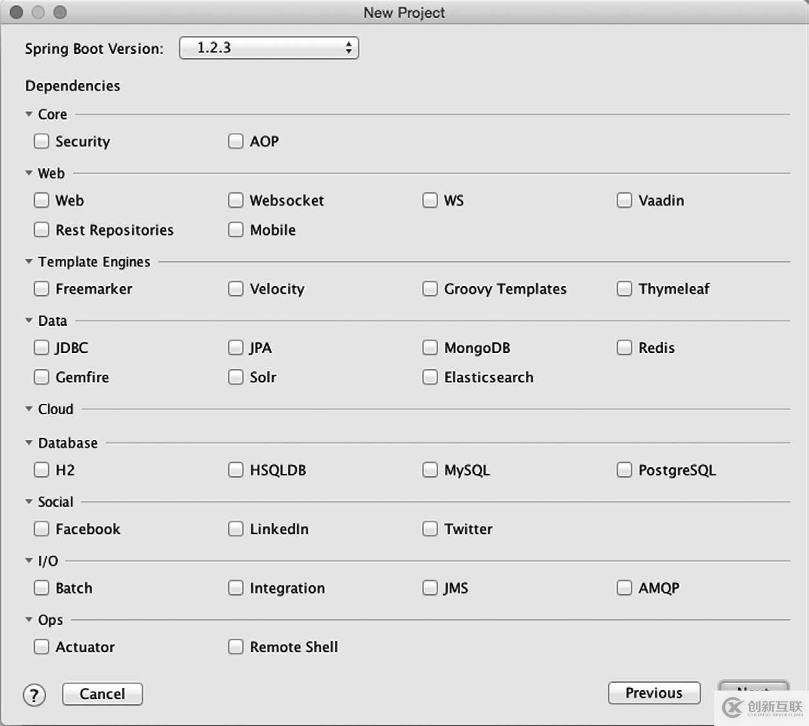Select the MySQL checkbox
Viewport: 809px width, 726px height.
click(430, 470)
